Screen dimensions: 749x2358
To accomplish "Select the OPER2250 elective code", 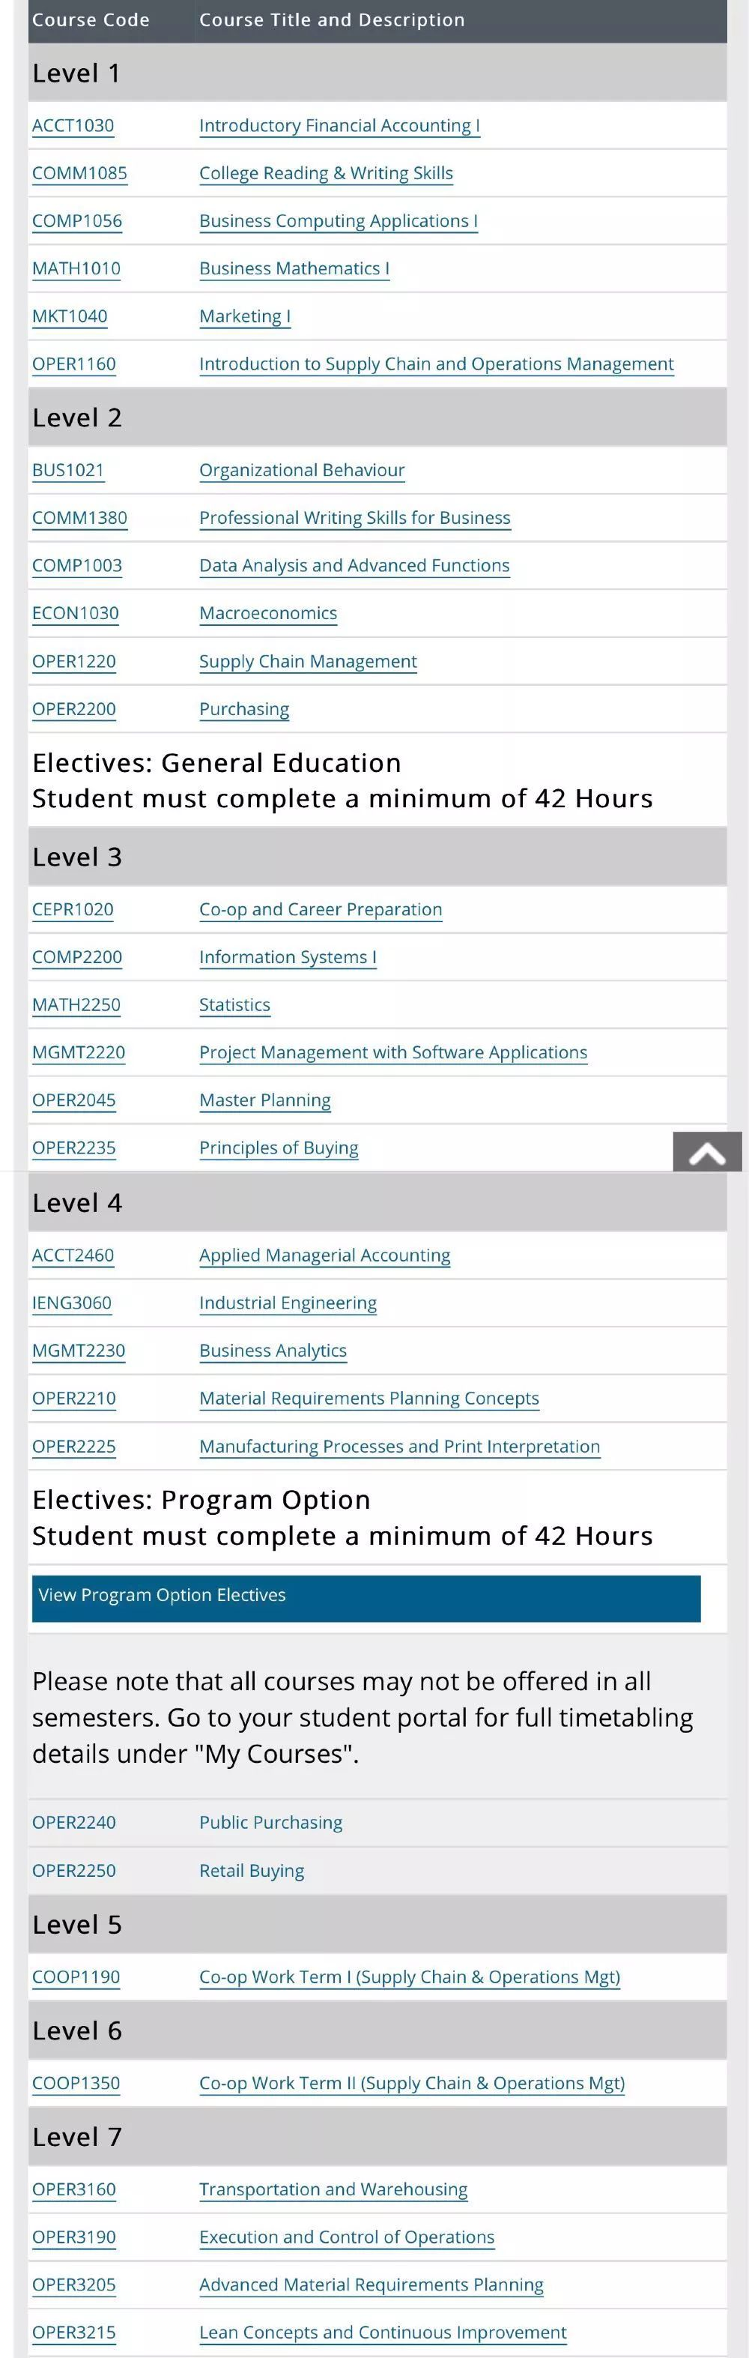I will click(74, 1870).
